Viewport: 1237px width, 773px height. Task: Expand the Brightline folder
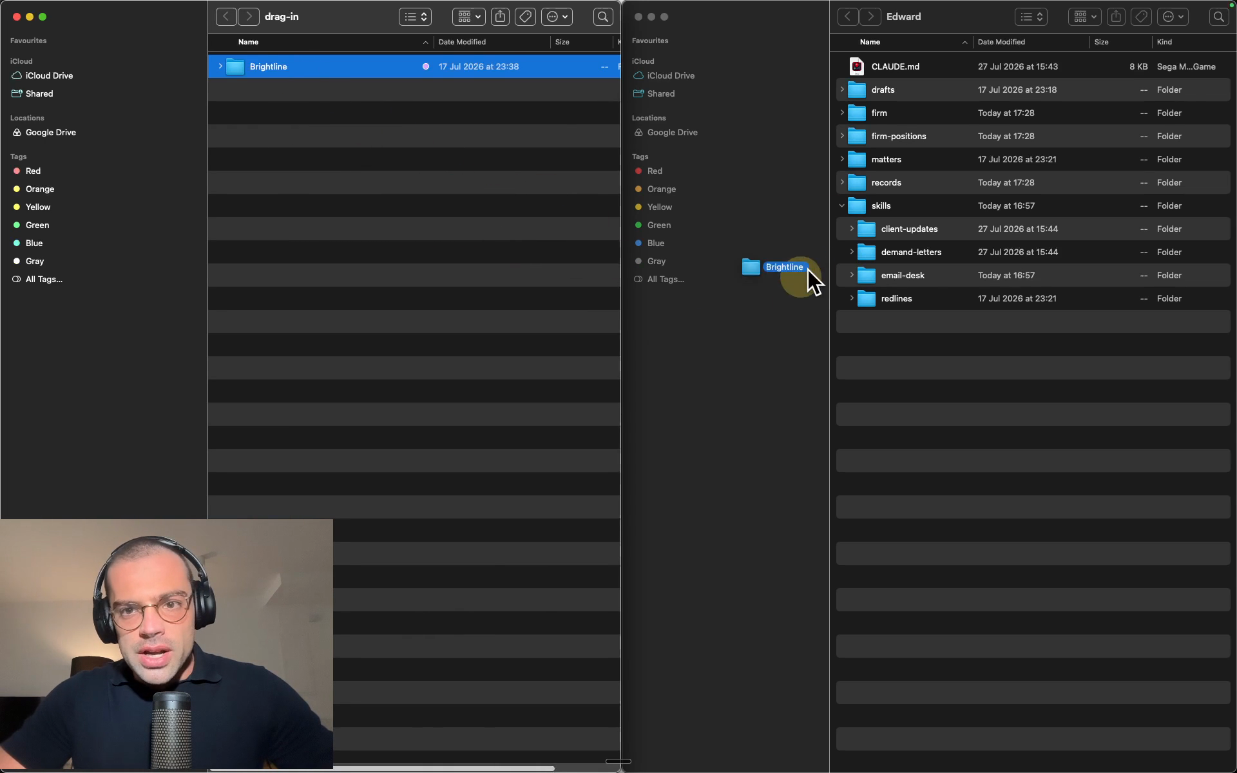[x=220, y=66]
